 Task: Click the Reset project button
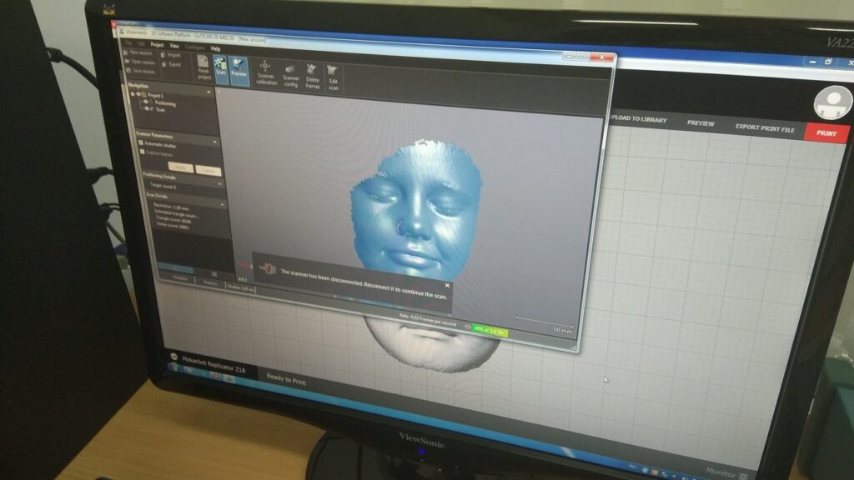pyautogui.click(x=203, y=67)
